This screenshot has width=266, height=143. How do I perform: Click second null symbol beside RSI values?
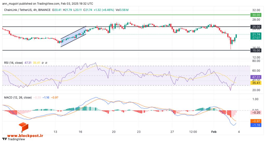pos(46,63)
